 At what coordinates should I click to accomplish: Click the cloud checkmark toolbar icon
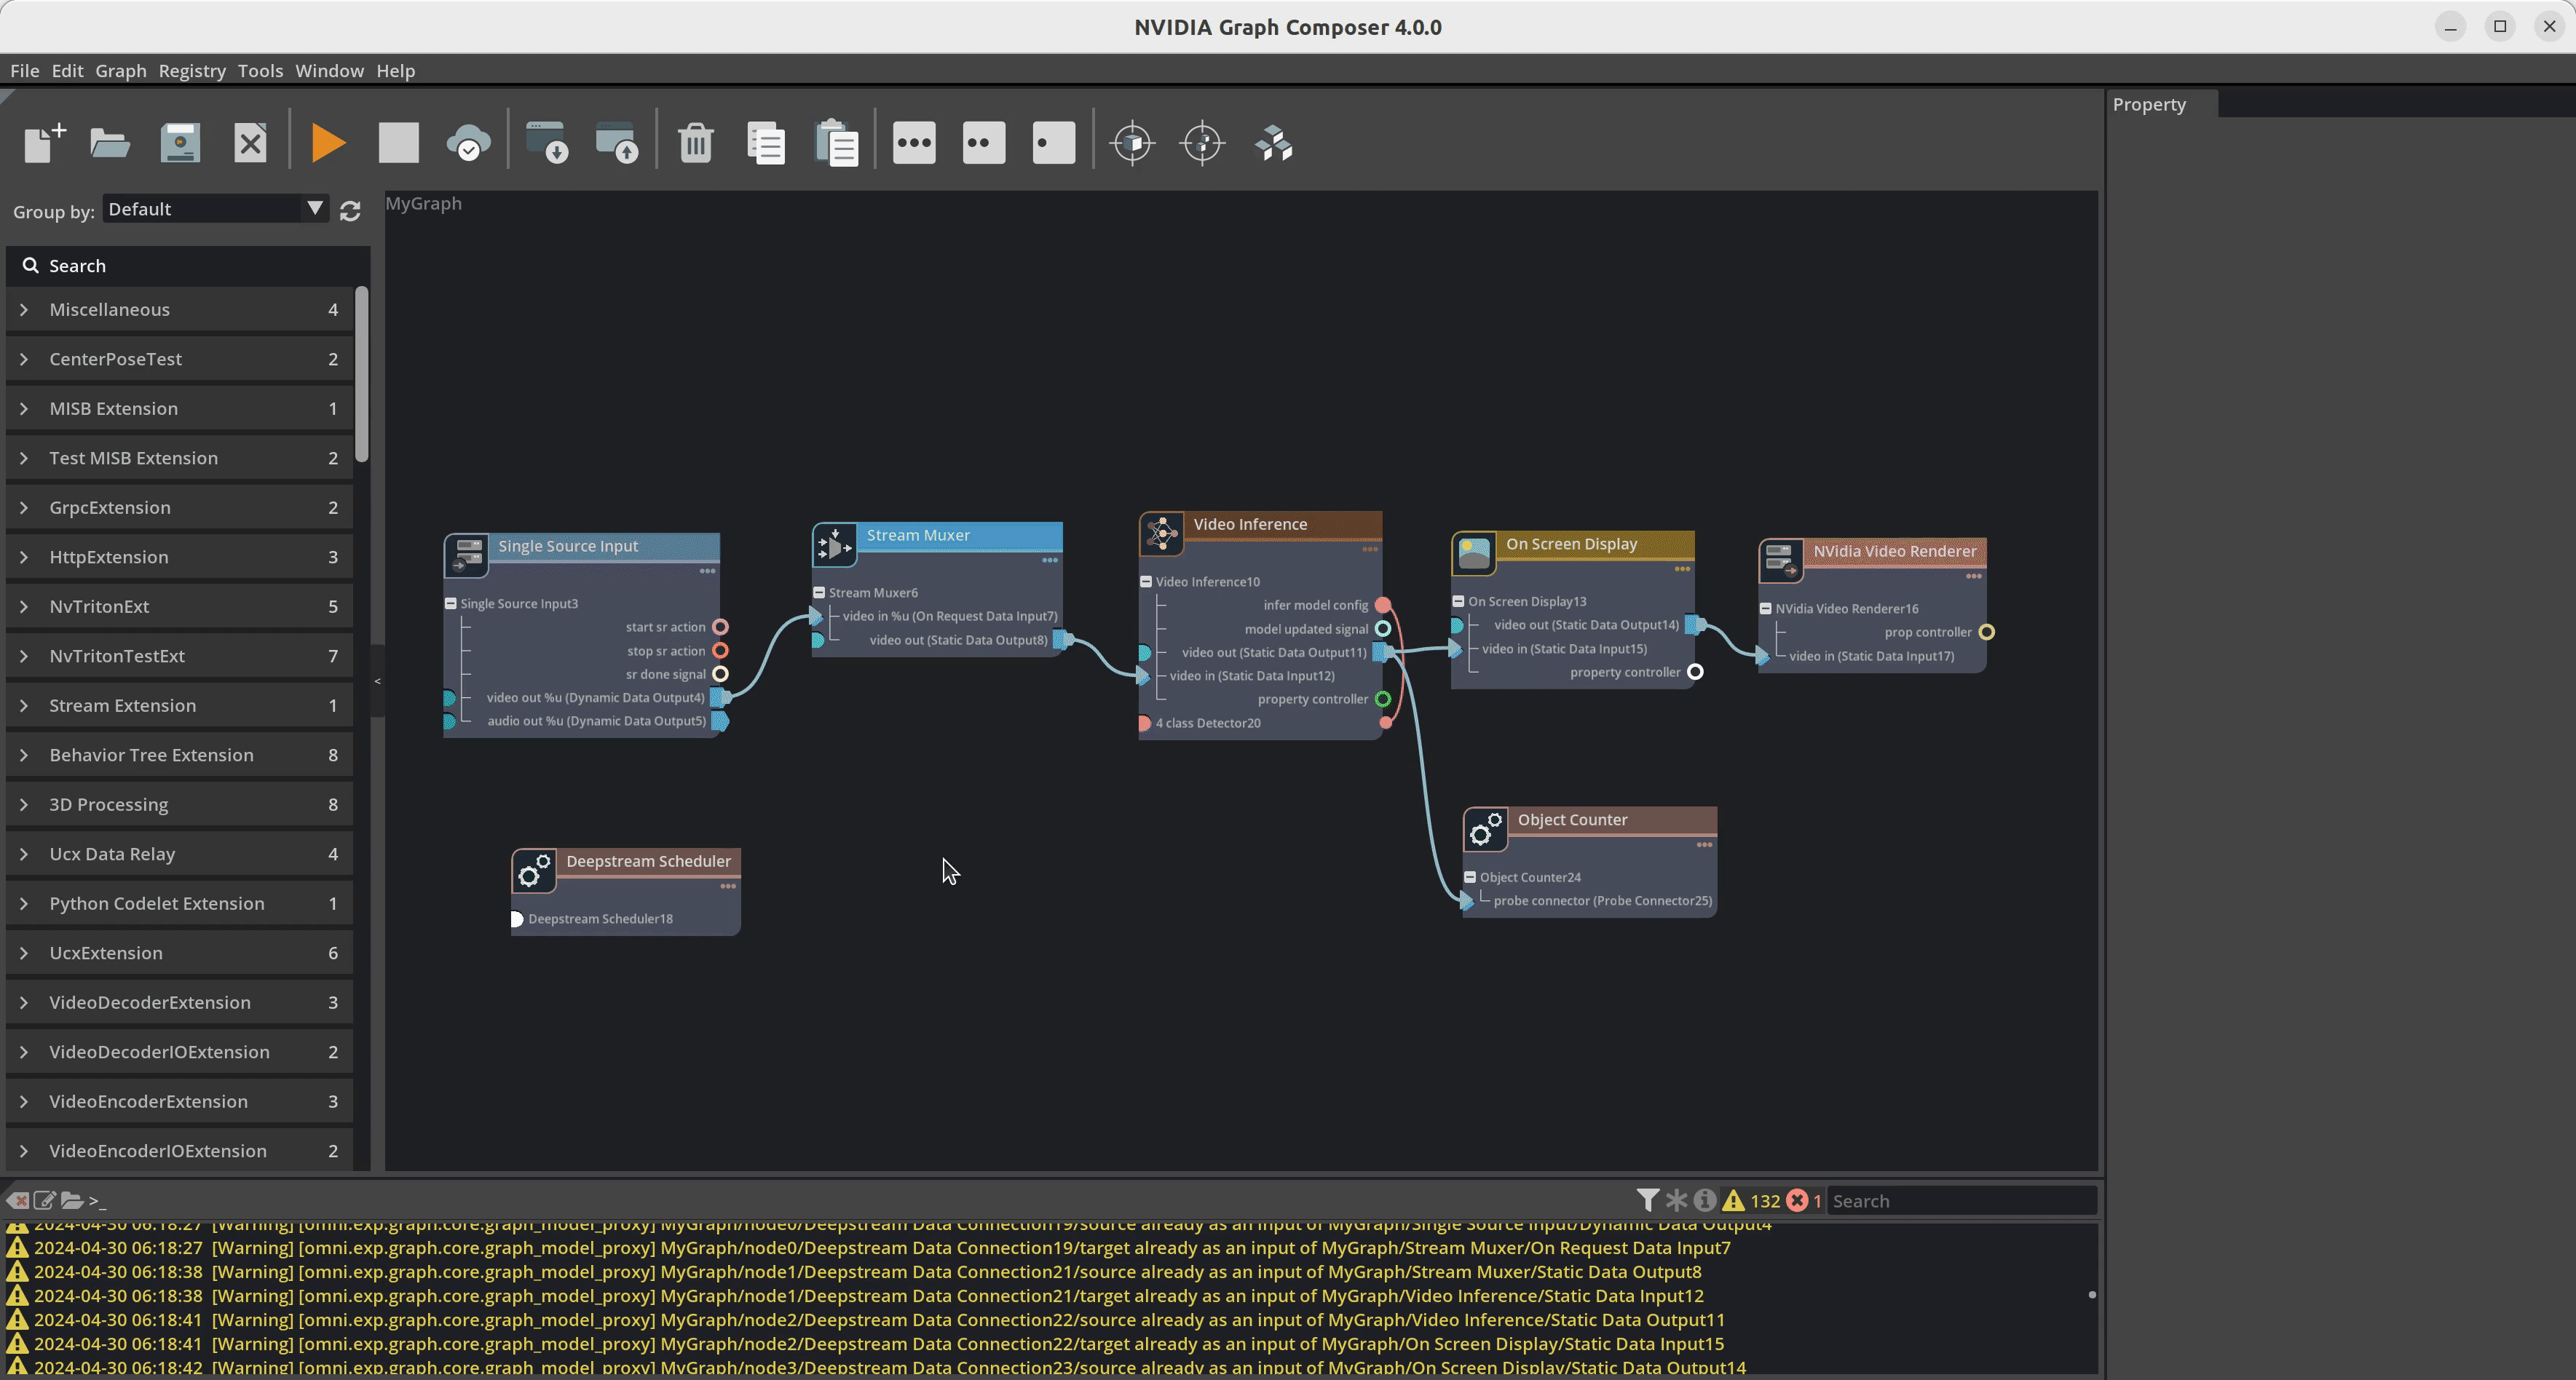(468, 143)
